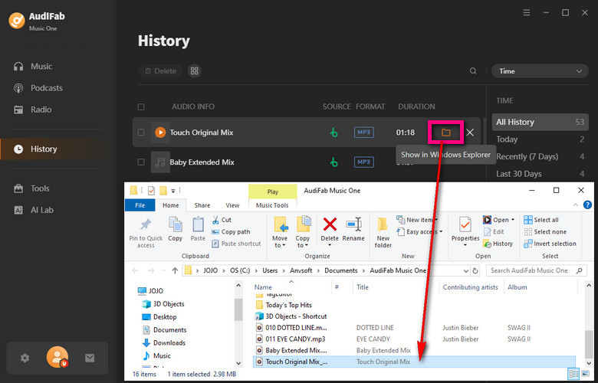Open the Time sort dropdown
Image resolution: width=598 pixels, height=383 pixels.
(x=540, y=71)
